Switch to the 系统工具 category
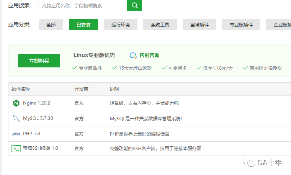291x175 pixels. (x=160, y=25)
